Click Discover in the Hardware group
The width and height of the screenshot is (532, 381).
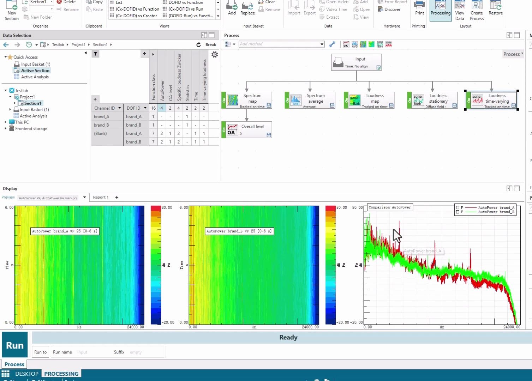pyautogui.click(x=389, y=10)
